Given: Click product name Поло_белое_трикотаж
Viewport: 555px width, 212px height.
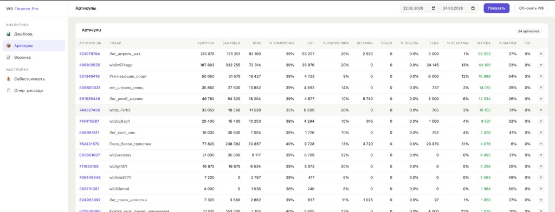Looking at the screenshot, I should 131,144.
